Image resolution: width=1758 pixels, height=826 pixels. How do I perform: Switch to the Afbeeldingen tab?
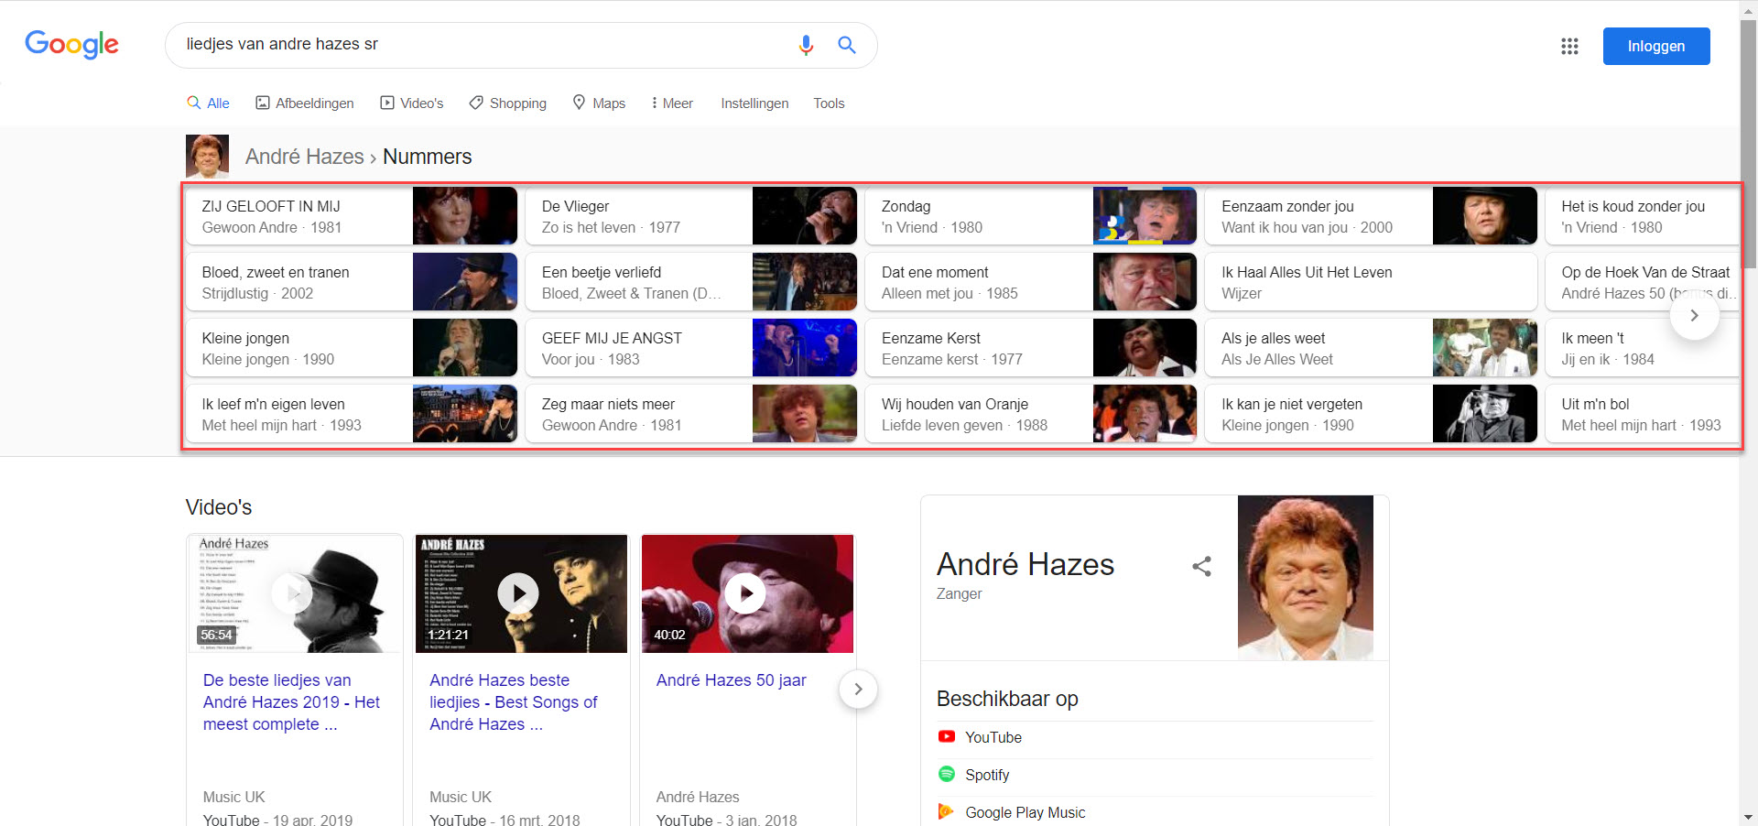click(304, 103)
